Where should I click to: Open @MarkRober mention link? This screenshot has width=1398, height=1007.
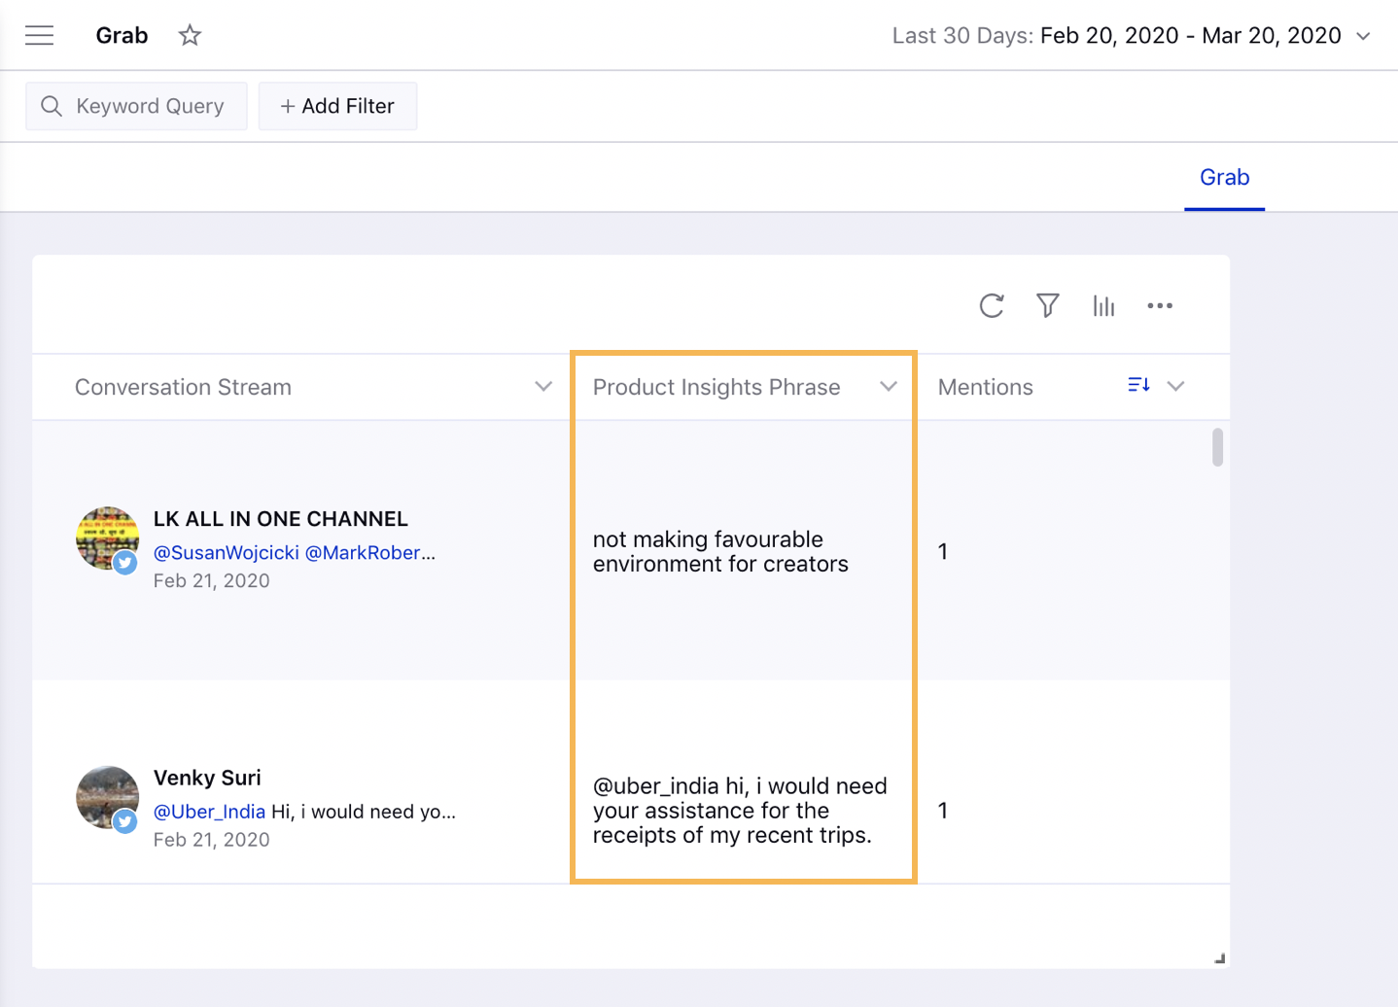(369, 553)
